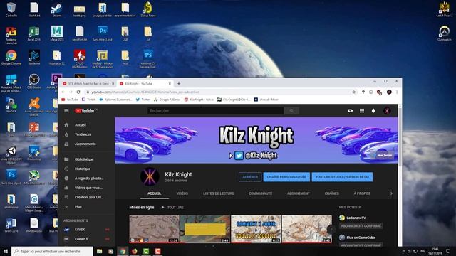The width and height of the screenshot is (456, 256).
Task: Open a new Chrome tab
Action: [x=179, y=84]
